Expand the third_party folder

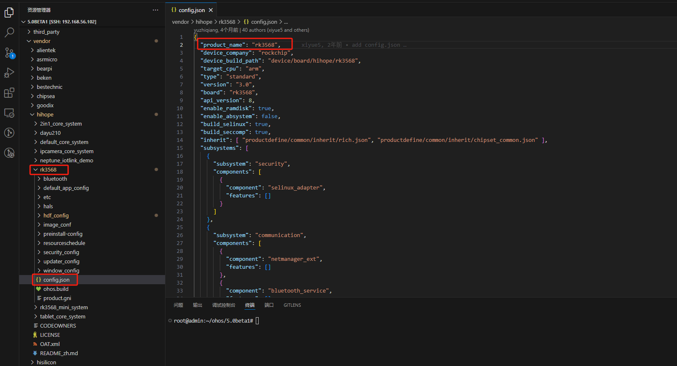(29, 32)
